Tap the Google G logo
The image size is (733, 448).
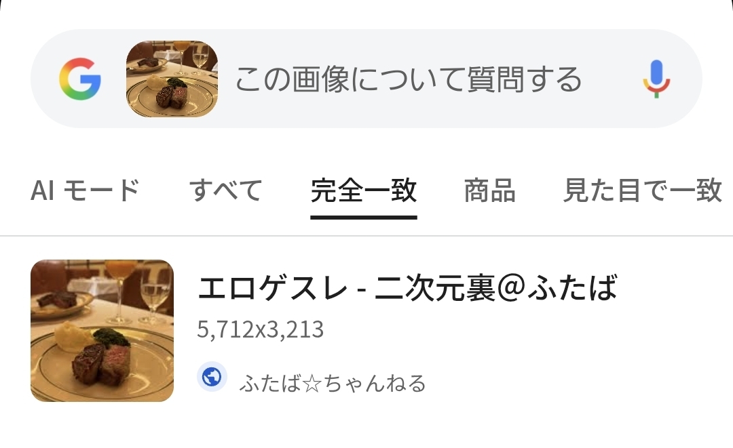click(80, 79)
